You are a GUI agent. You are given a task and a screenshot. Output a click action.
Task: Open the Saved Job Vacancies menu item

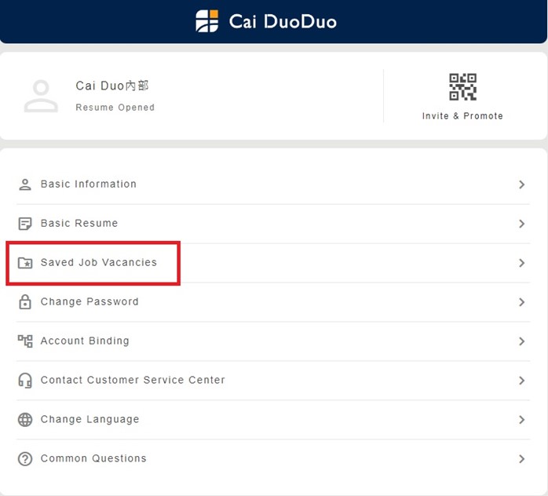99,263
